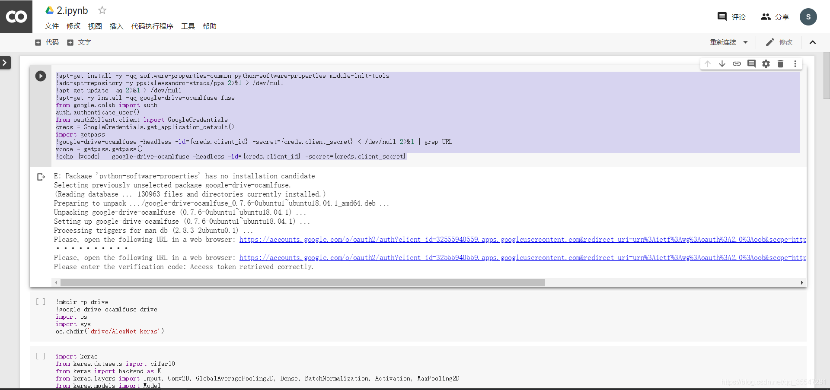830x390 pixels.
Task: Click the line '!google-drive-ocamlfuse drive'
Action: pos(106,309)
